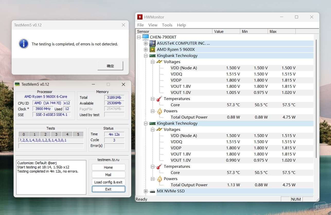The image size is (331, 215).
Task: Click test slot 5 in Tests panel
Action: click(78, 134)
